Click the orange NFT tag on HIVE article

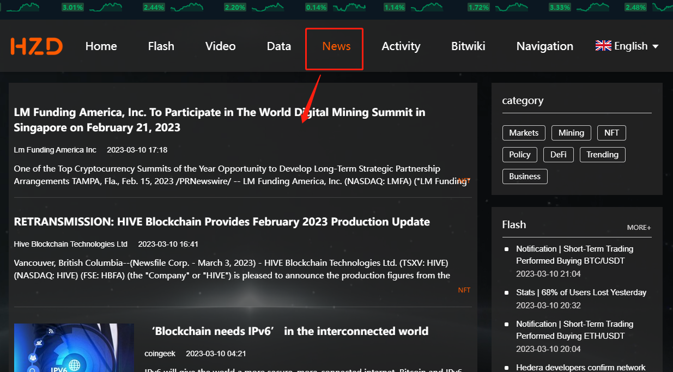[x=464, y=290]
